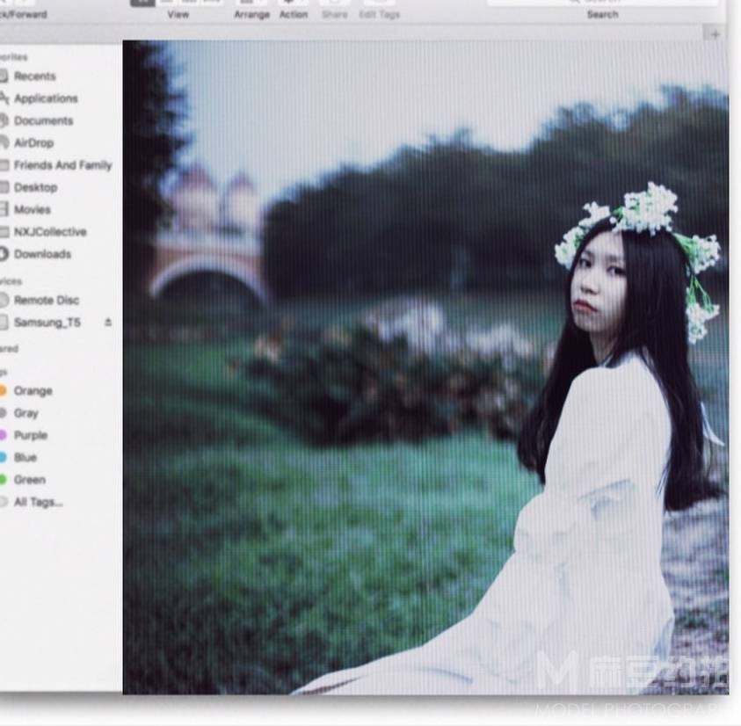Filter by the Orange tag
The image size is (741, 726).
click(x=33, y=391)
